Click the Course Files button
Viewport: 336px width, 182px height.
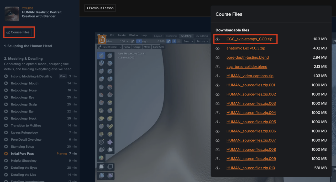[18, 32]
